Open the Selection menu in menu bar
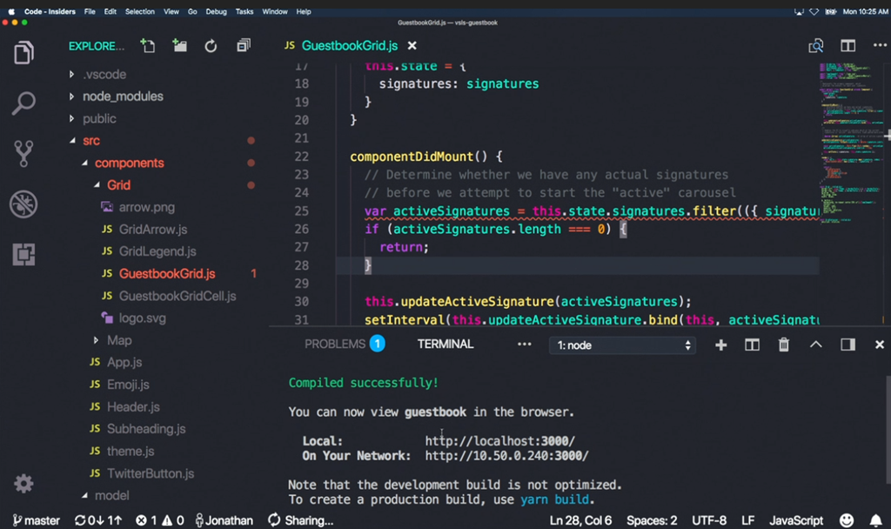This screenshot has height=529, width=891. (139, 11)
